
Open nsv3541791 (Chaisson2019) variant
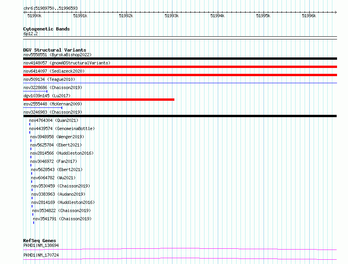(62, 219)
